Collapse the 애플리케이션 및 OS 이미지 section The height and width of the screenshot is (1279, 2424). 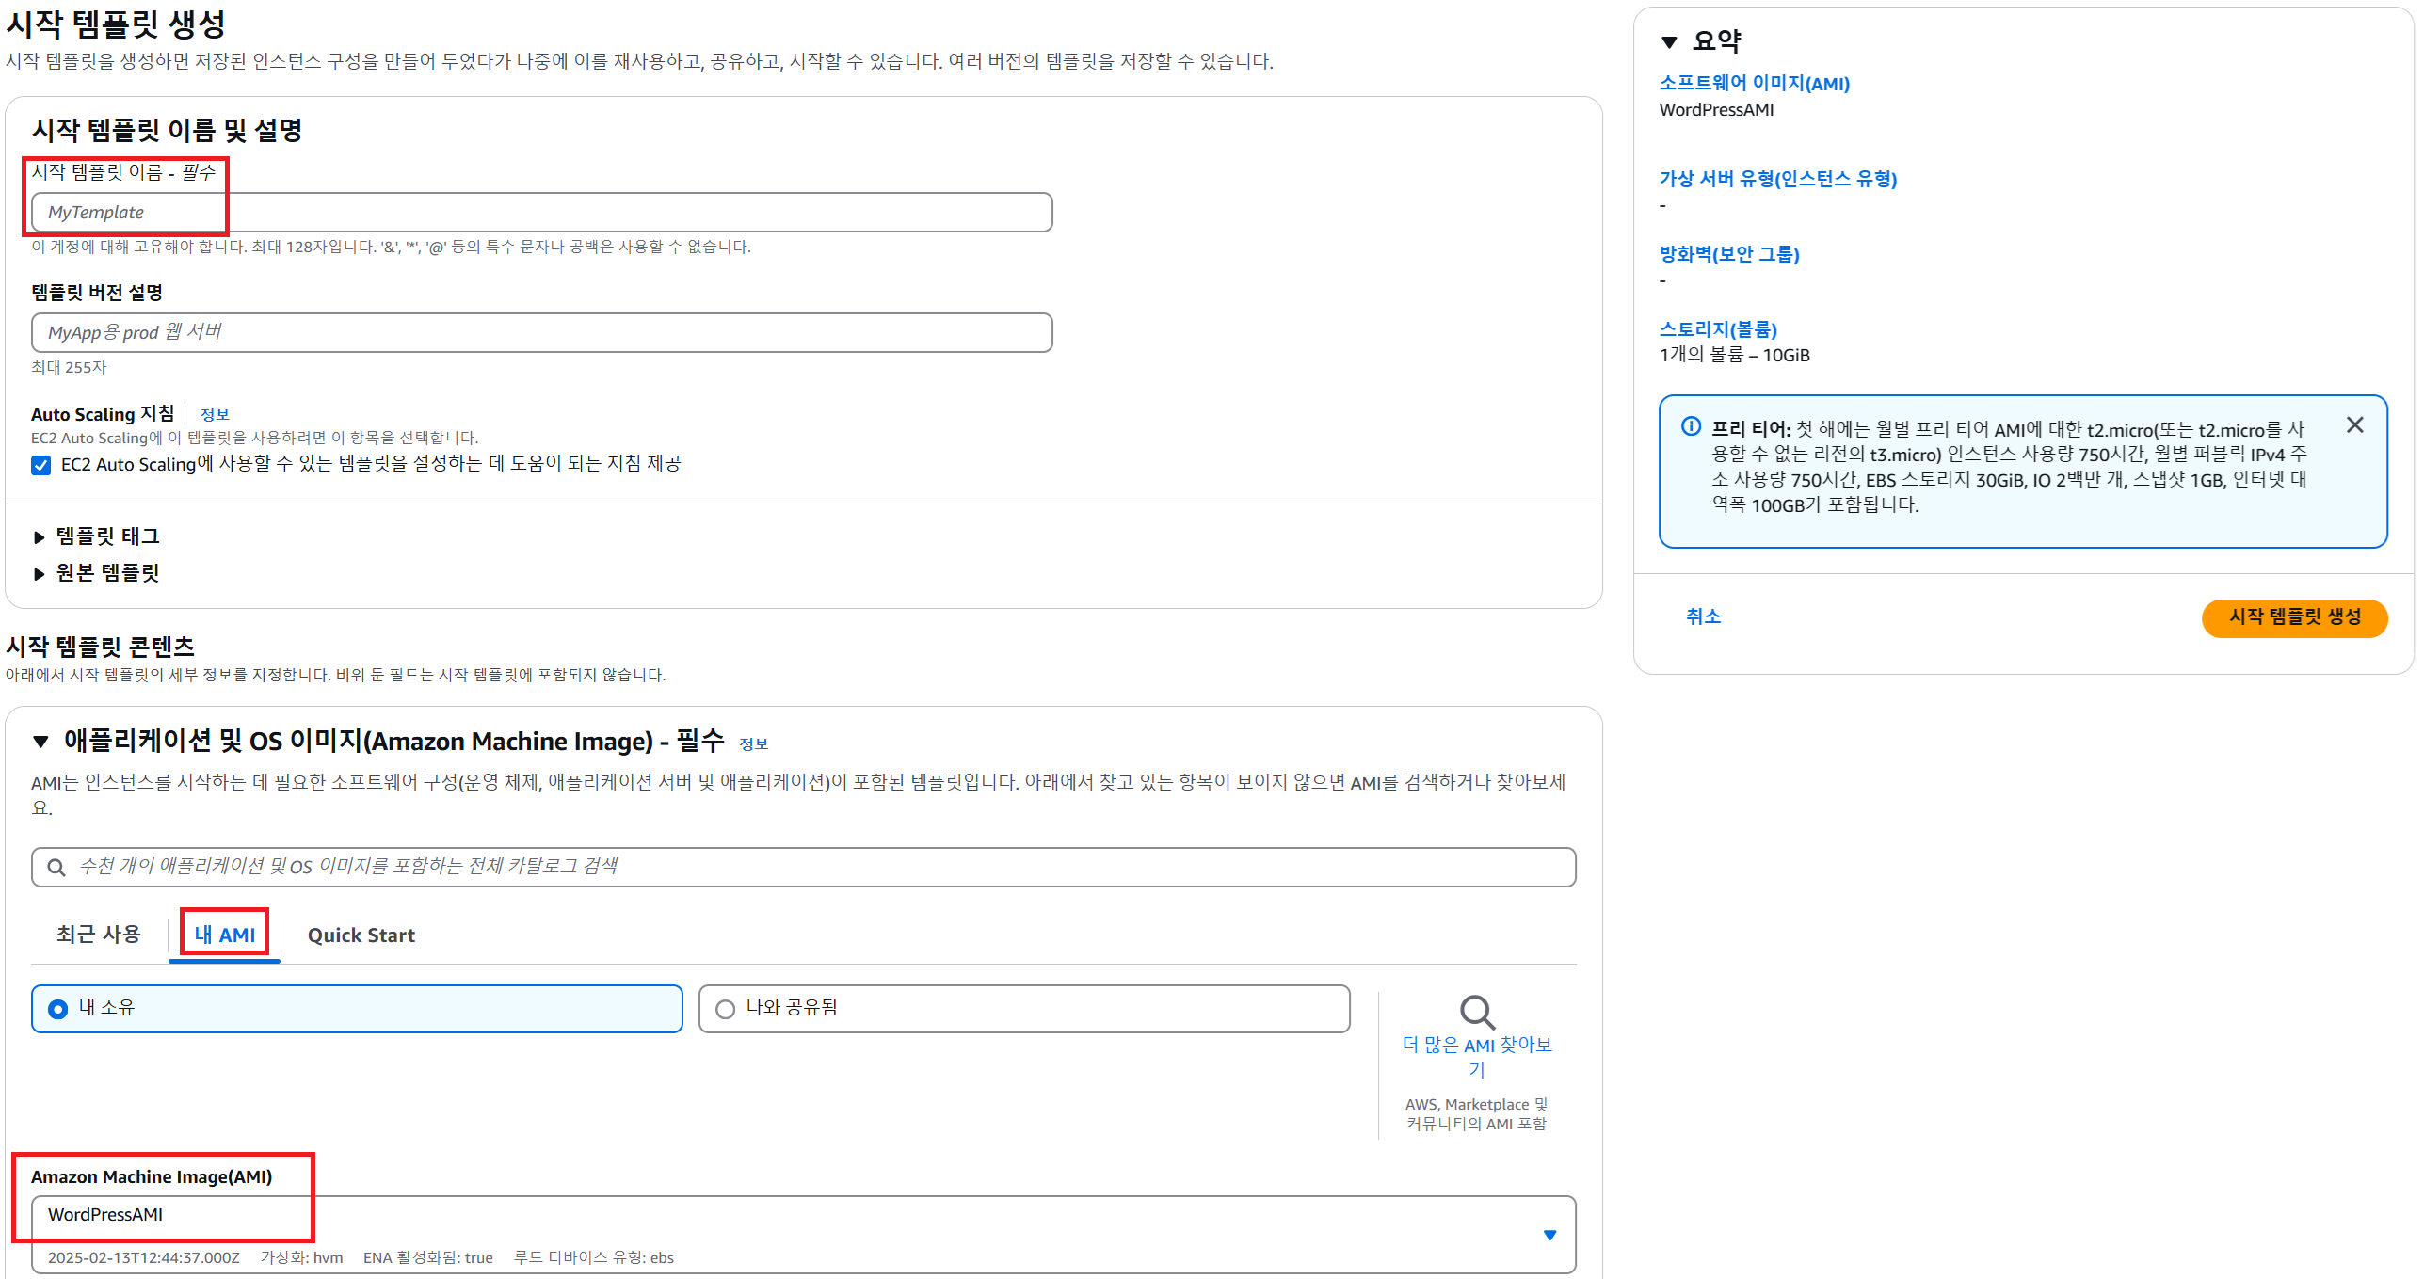click(x=40, y=742)
